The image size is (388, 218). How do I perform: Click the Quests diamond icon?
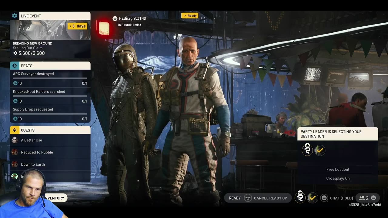pos(15,130)
